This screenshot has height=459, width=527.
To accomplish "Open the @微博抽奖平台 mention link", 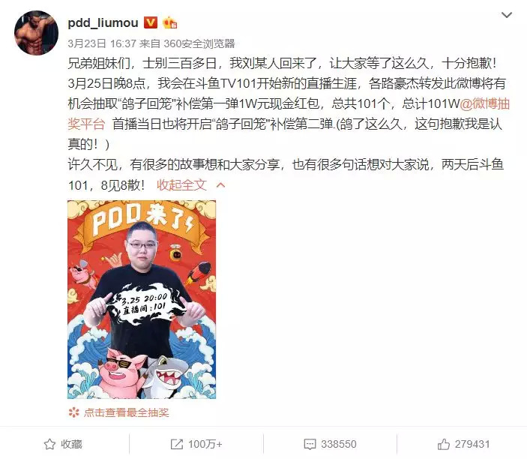I will tap(289, 114).
